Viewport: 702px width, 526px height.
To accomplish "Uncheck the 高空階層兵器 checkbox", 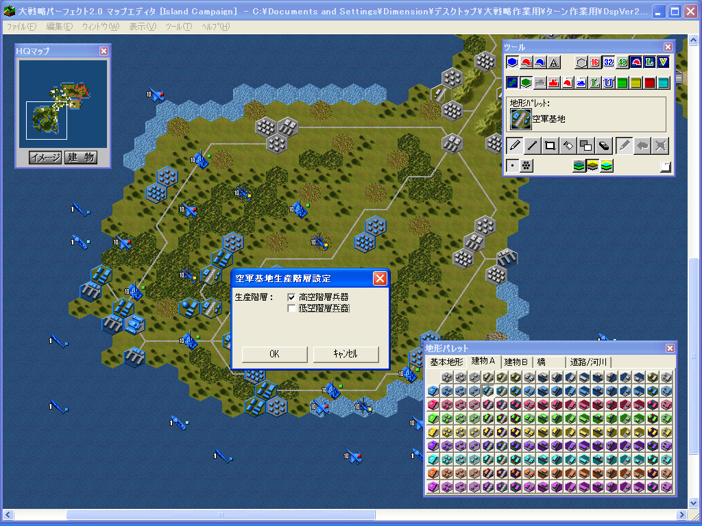I will point(292,297).
